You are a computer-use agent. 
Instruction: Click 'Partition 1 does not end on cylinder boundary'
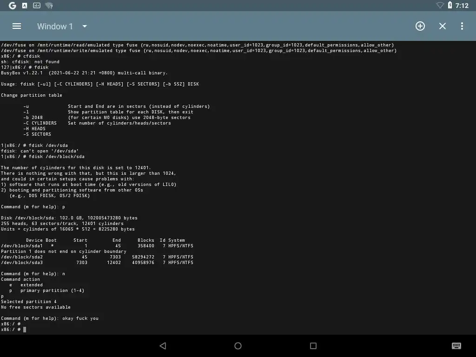click(x=63, y=251)
